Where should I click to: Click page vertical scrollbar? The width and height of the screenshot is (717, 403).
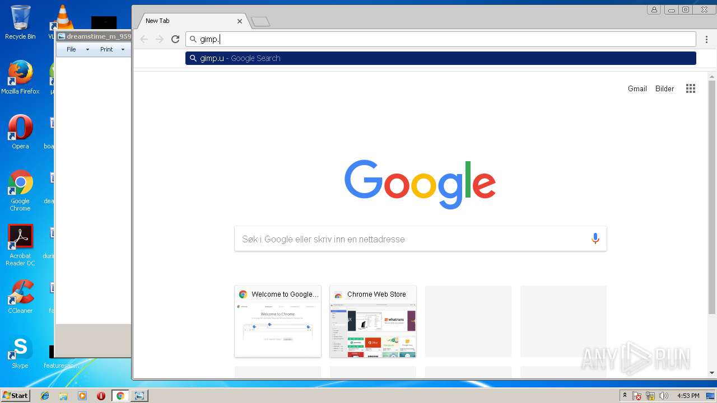[x=712, y=196]
